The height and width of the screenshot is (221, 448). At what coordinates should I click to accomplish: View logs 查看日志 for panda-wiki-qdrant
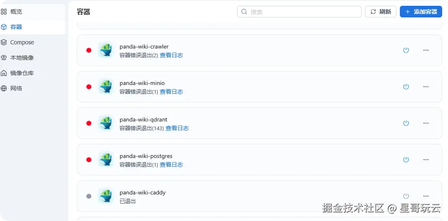[x=177, y=128]
